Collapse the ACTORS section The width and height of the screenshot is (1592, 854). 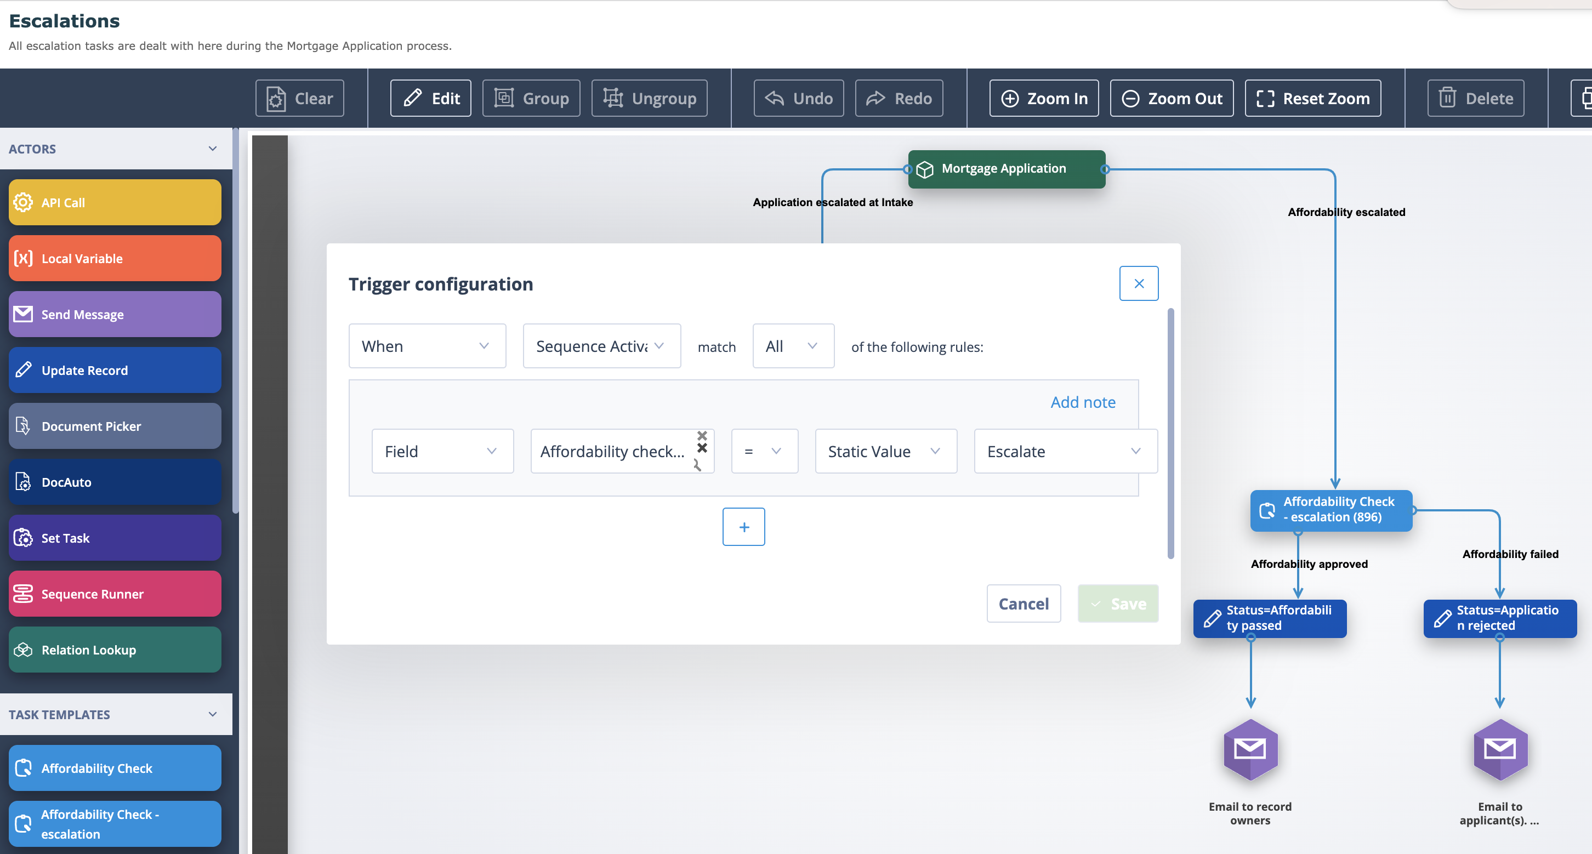pyautogui.click(x=213, y=149)
